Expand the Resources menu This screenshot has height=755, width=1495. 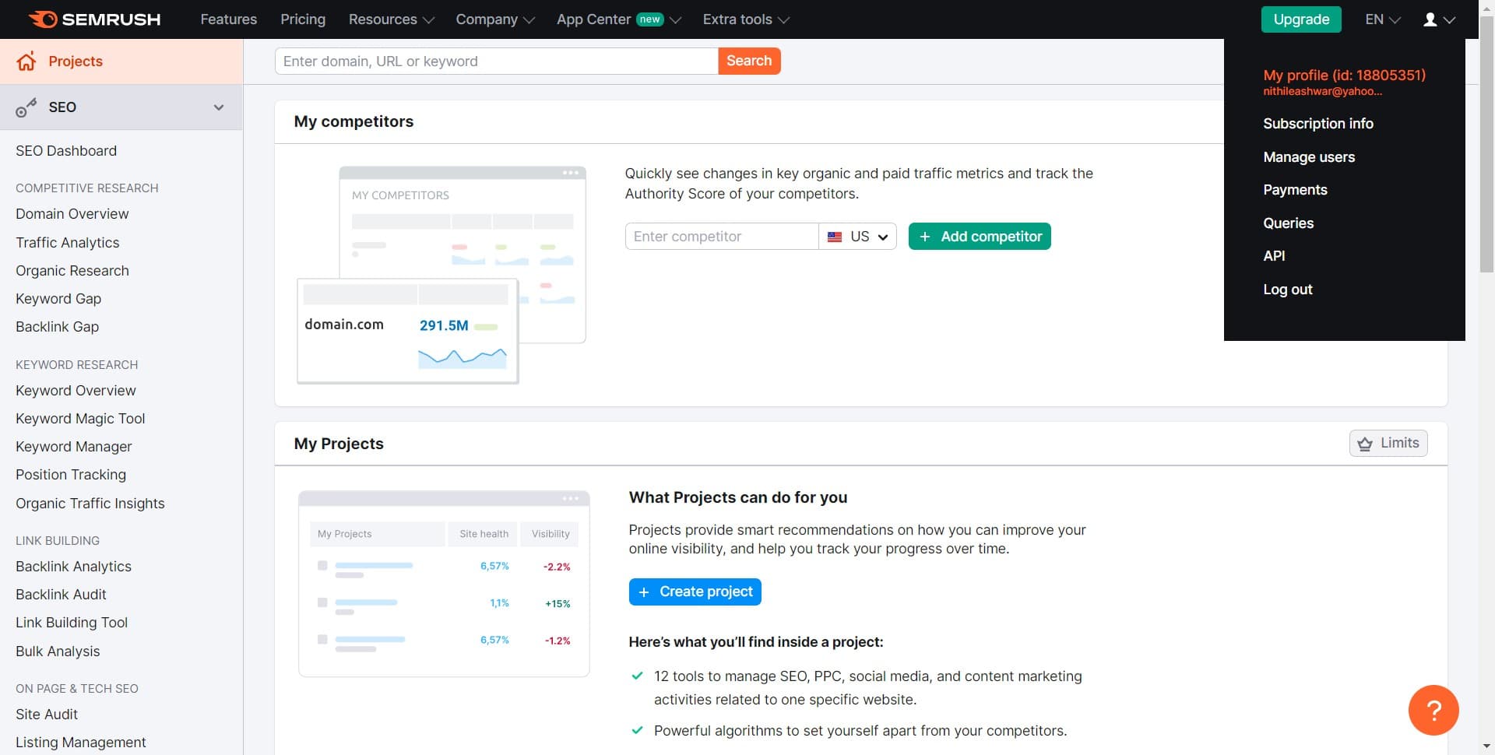coord(391,19)
